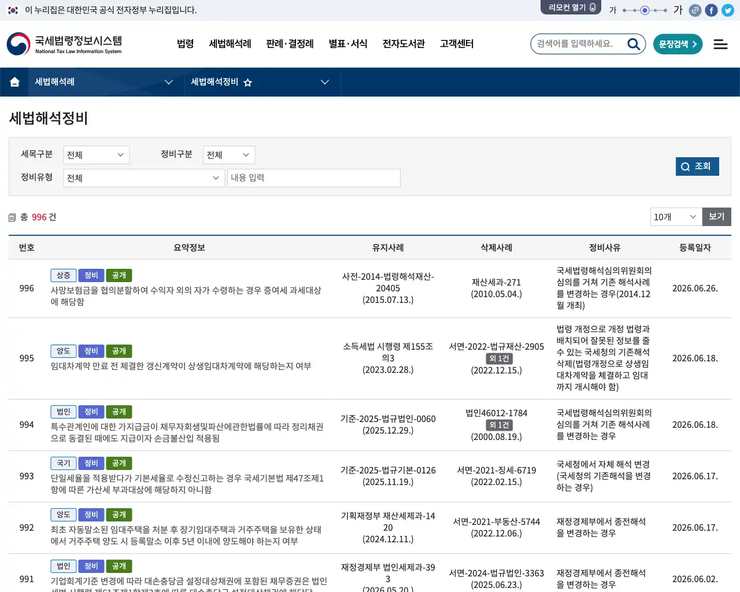Focus the 내용 입력 text field
This screenshot has width=740, height=592.
coord(314,178)
